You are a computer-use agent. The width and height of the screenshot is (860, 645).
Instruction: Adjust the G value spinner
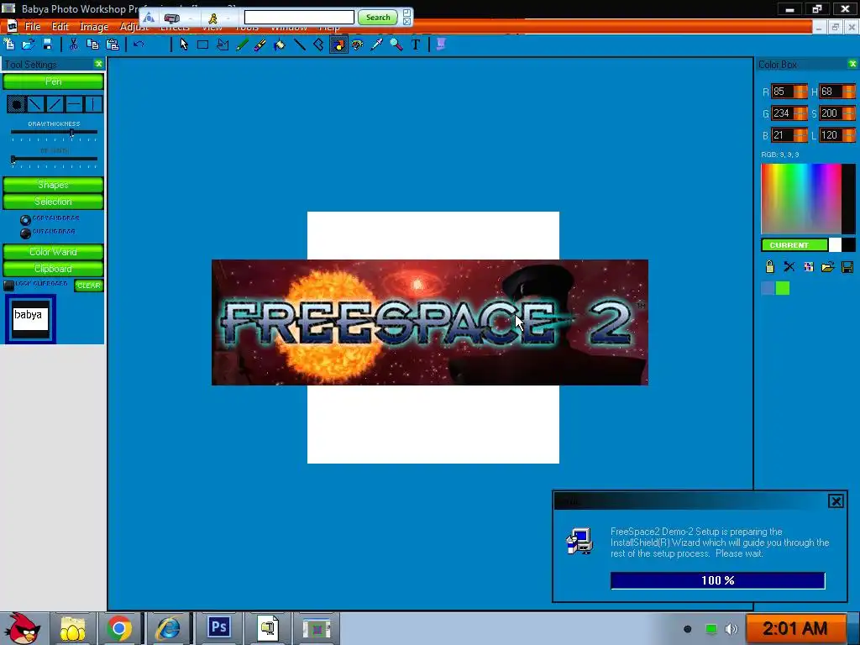(x=800, y=113)
